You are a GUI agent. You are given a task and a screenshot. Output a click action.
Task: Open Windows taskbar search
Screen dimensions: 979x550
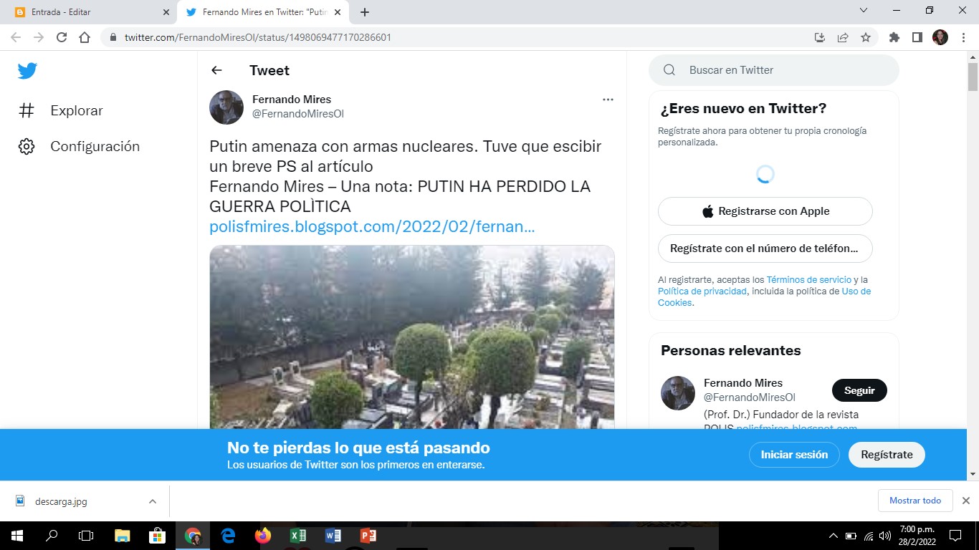(x=52, y=536)
